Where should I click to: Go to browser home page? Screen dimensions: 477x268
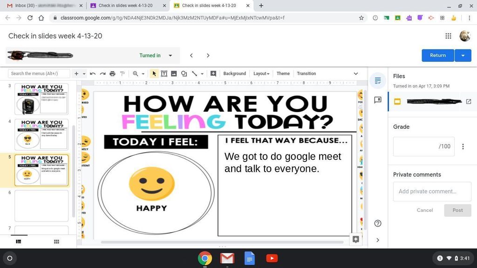click(41, 18)
